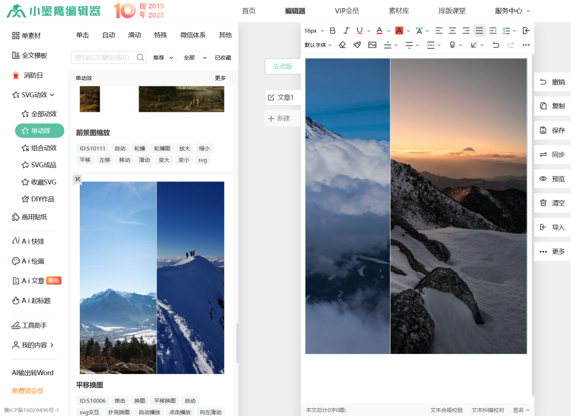Open 全文模板 in left sidebar
The image size is (571, 416).
pos(30,55)
